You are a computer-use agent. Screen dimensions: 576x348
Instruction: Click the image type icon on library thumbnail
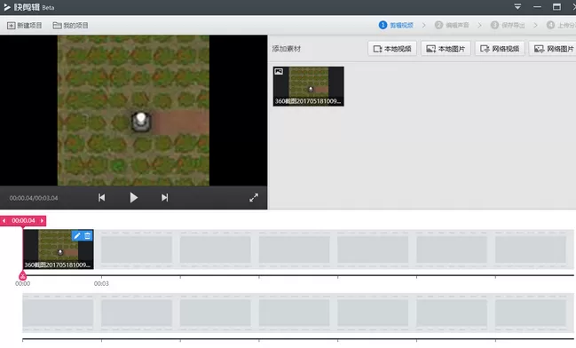[279, 71]
